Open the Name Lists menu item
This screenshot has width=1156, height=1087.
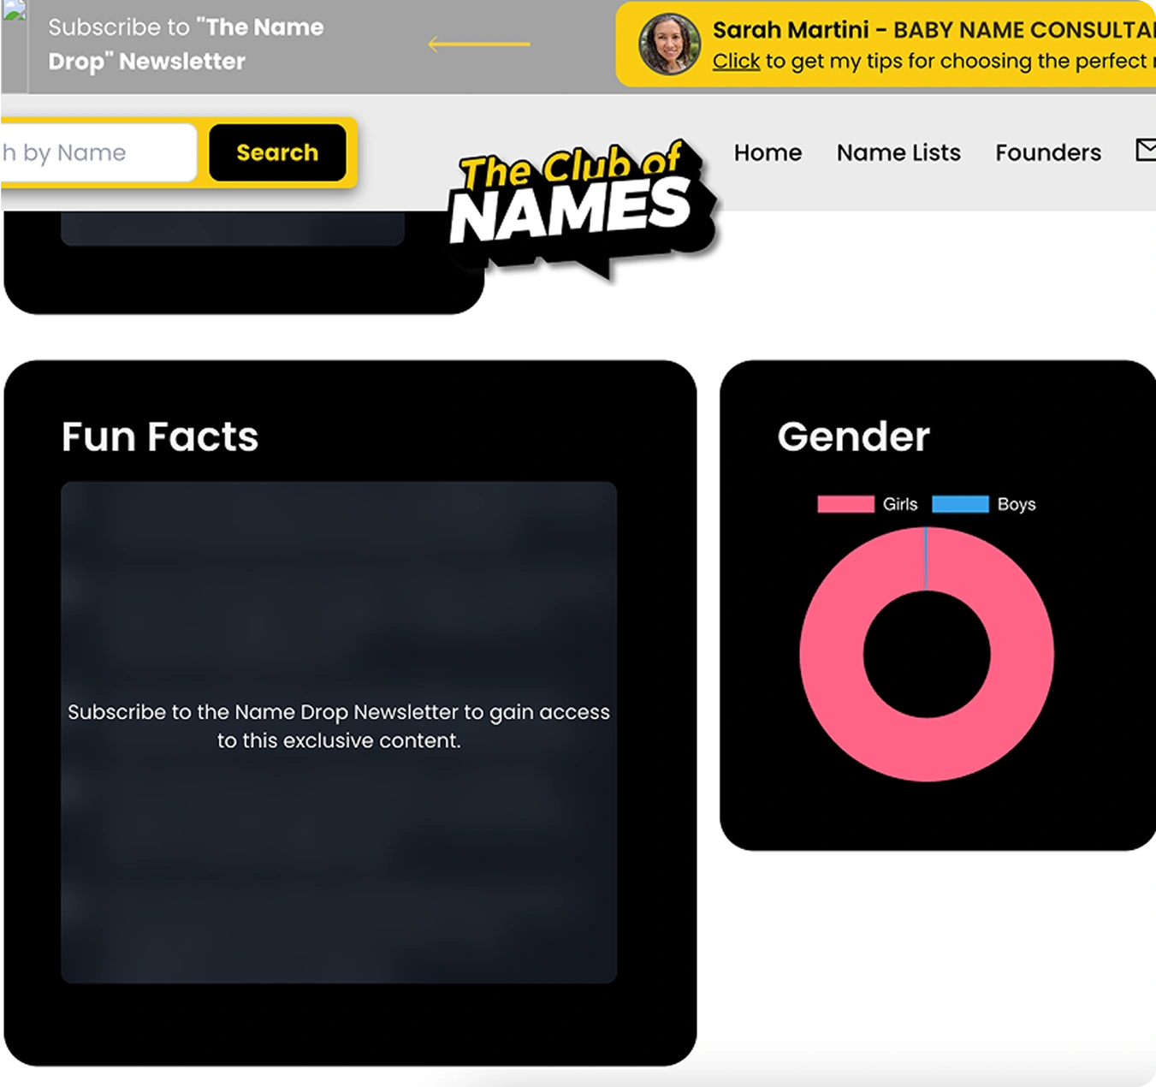point(898,152)
